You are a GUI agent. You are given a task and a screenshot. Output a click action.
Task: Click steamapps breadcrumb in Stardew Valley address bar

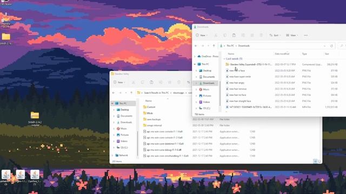pos(178,93)
